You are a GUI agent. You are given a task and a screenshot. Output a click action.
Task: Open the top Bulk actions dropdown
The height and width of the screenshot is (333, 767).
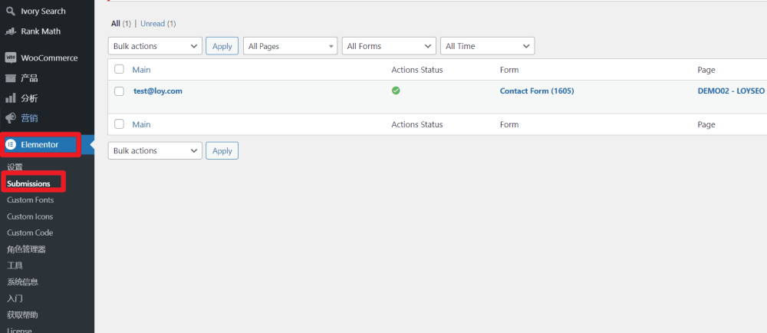point(155,46)
